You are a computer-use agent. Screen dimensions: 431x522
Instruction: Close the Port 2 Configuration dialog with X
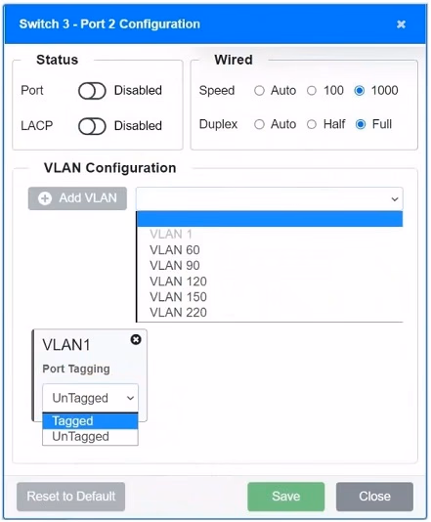point(401,24)
